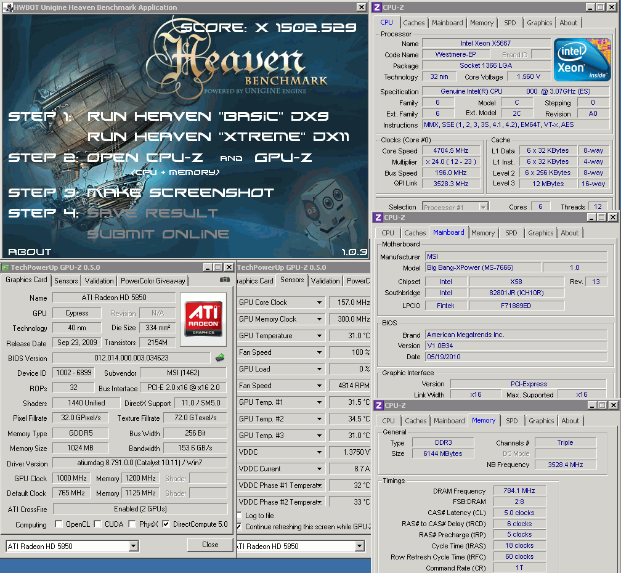This screenshot has height=573, width=621.
Task: Click RUN HEAVEN "XTREME" DX11
Action: pyautogui.click(x=218, y=137)
